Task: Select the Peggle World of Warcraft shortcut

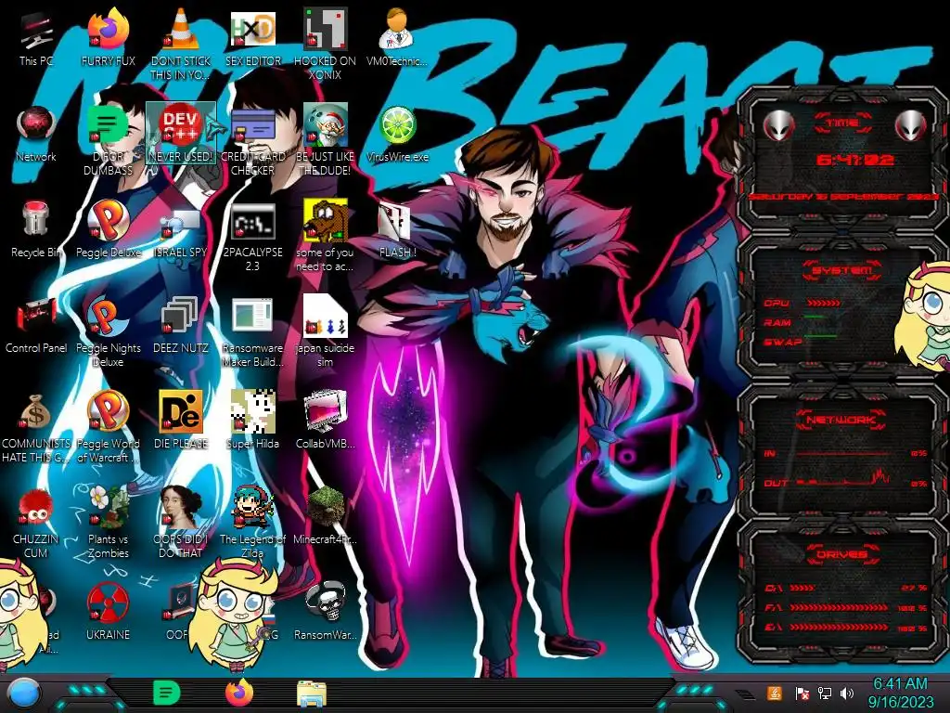Action: click(109, 427)
